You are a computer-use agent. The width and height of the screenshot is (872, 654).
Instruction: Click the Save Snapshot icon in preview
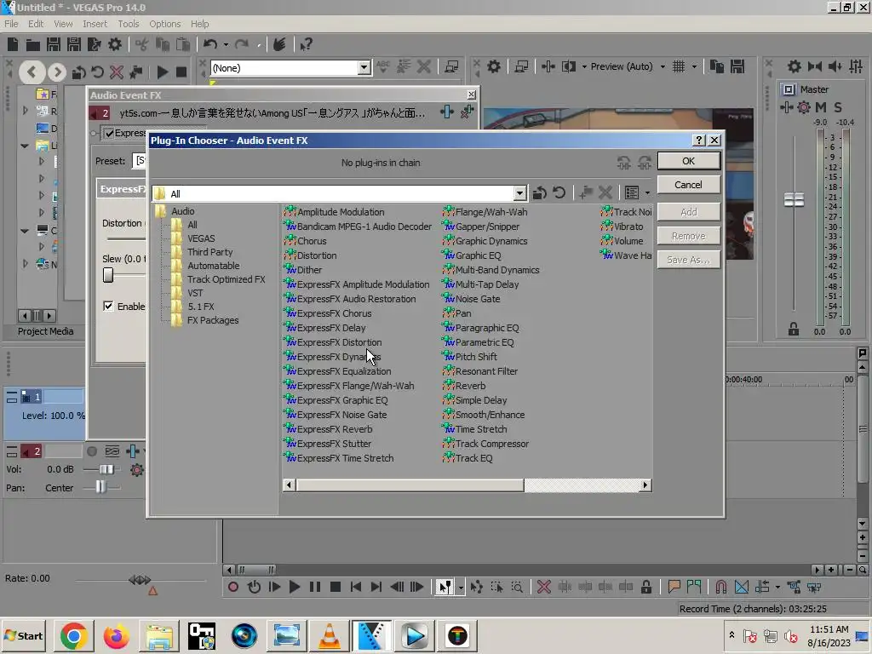click(737, 66)
